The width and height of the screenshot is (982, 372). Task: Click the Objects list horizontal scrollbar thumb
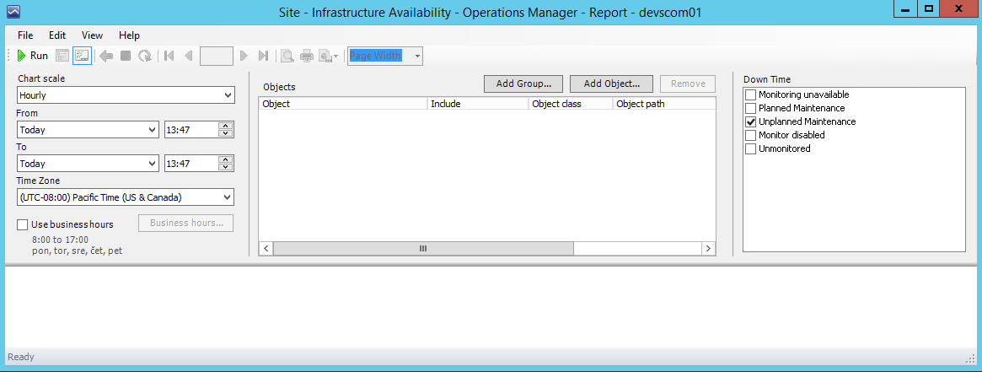(x=423, y=249)
